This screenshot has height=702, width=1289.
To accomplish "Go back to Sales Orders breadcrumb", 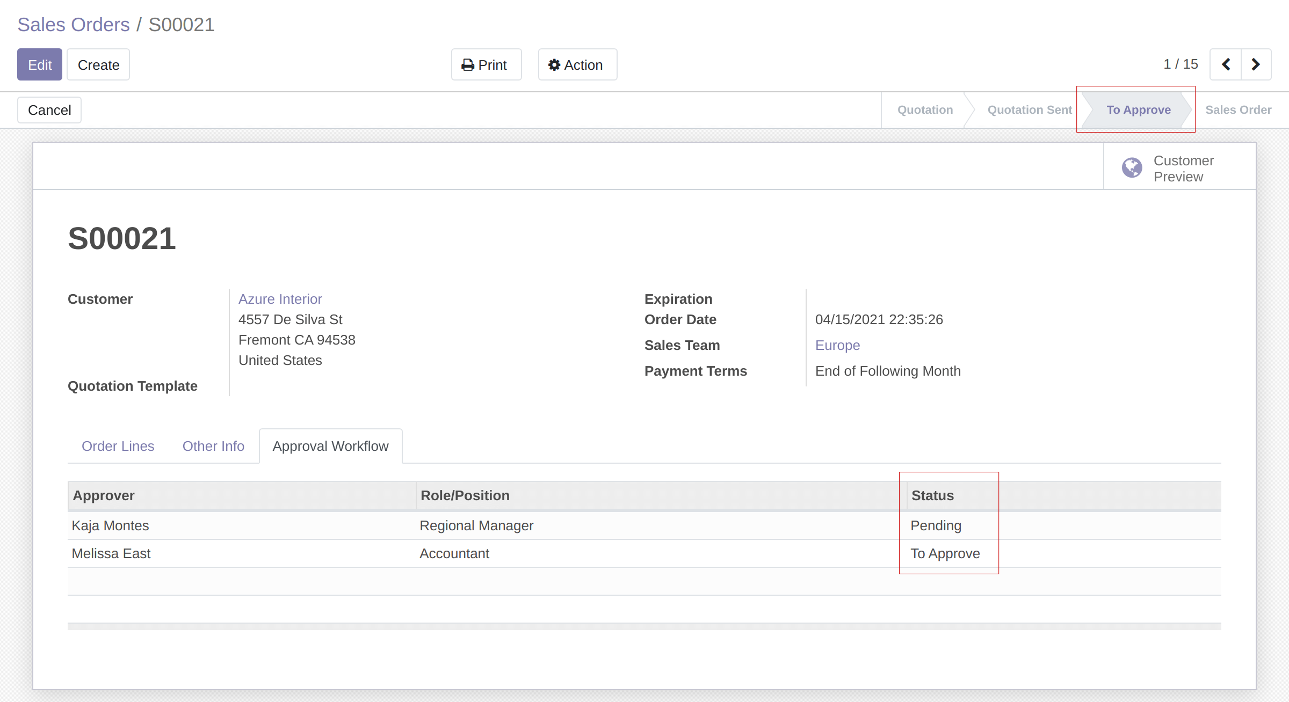I will pyautogui.click(x=74, y=25).
